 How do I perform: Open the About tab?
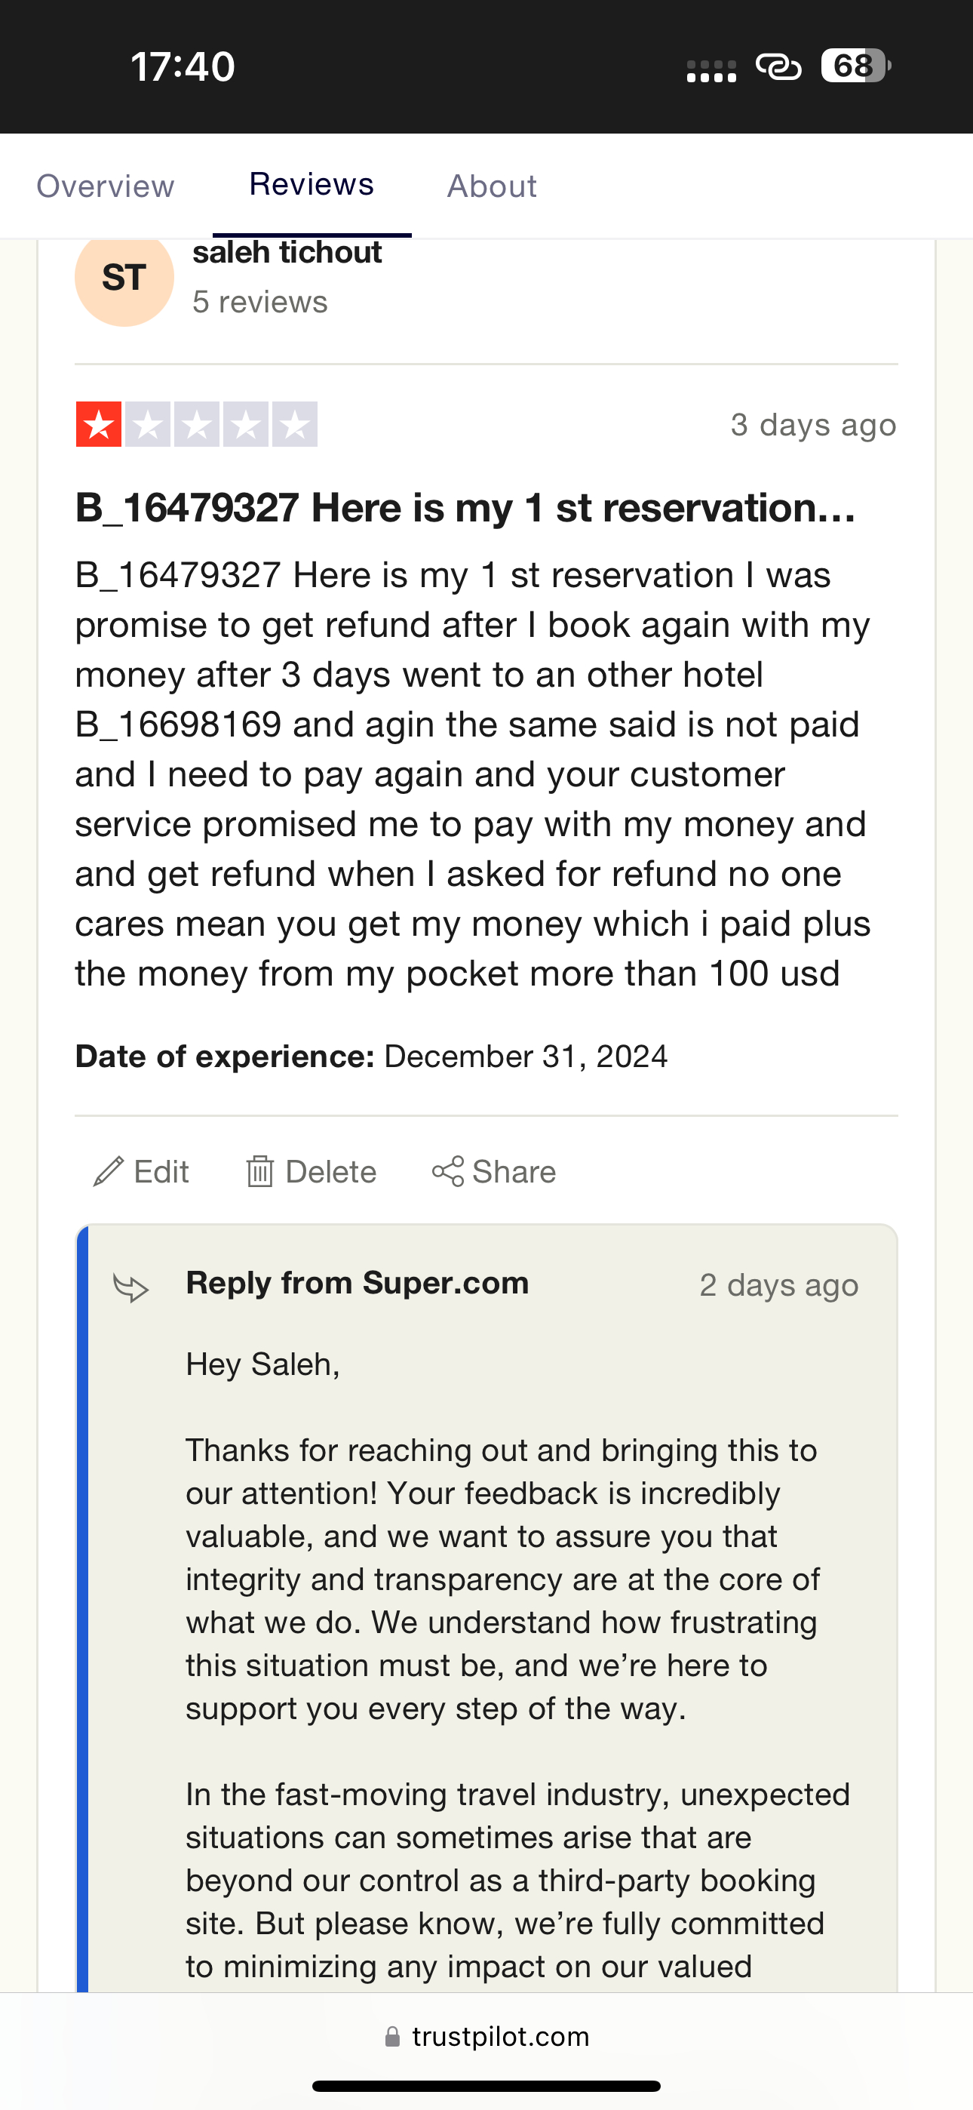pyautogui.click(x=492, y=185)
